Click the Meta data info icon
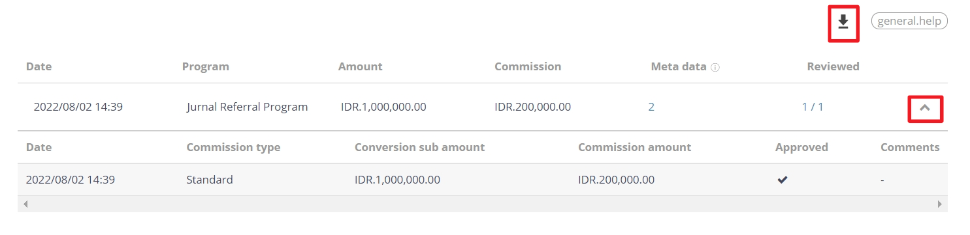Screen dimensions: 970x235 tap(715, 67)
